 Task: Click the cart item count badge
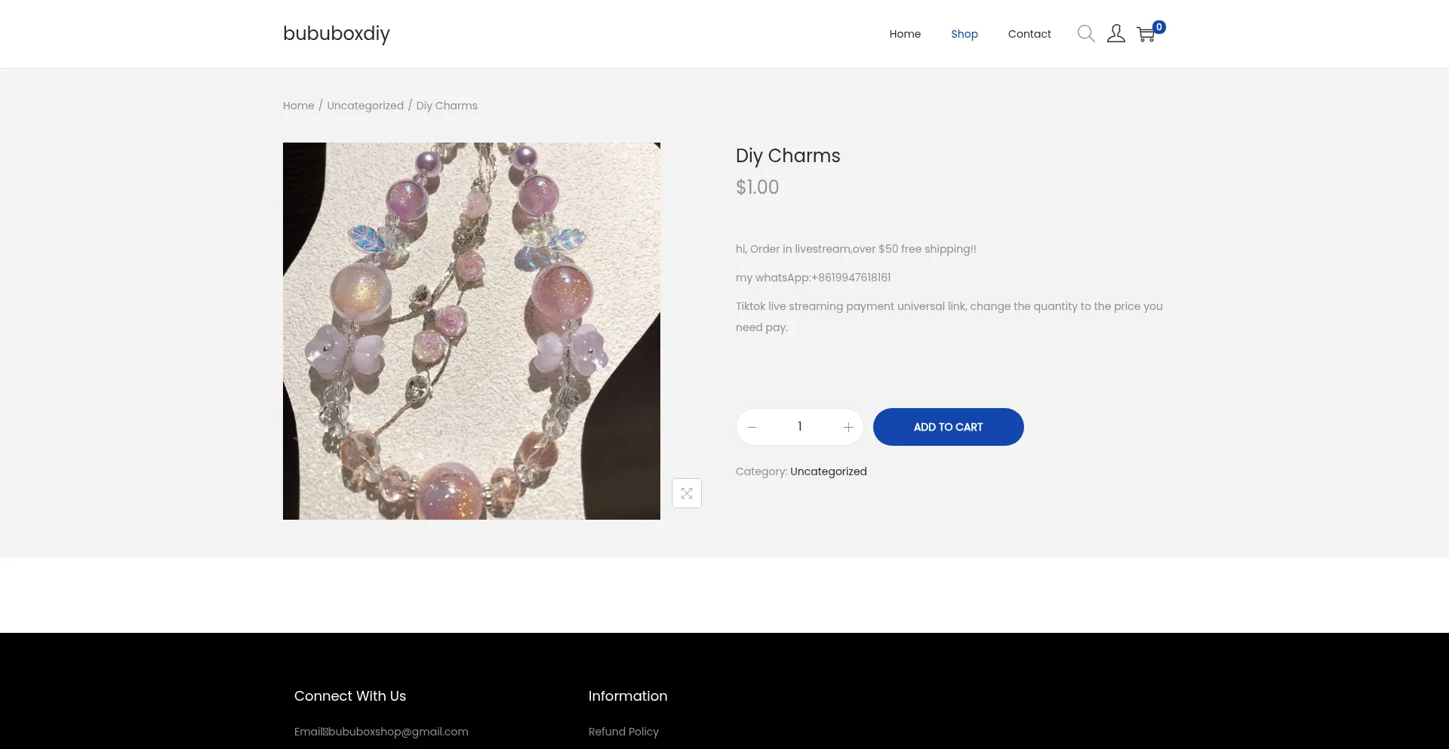coord(1159,27)
